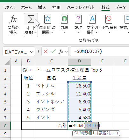The height and width of the screenshot is (140, 129).
Task: Click the 順位 header cell
Action: pyautogui.click(x=28, y=78)
